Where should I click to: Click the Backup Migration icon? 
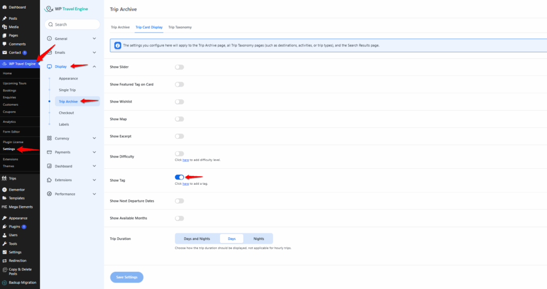tap(4, 283)
